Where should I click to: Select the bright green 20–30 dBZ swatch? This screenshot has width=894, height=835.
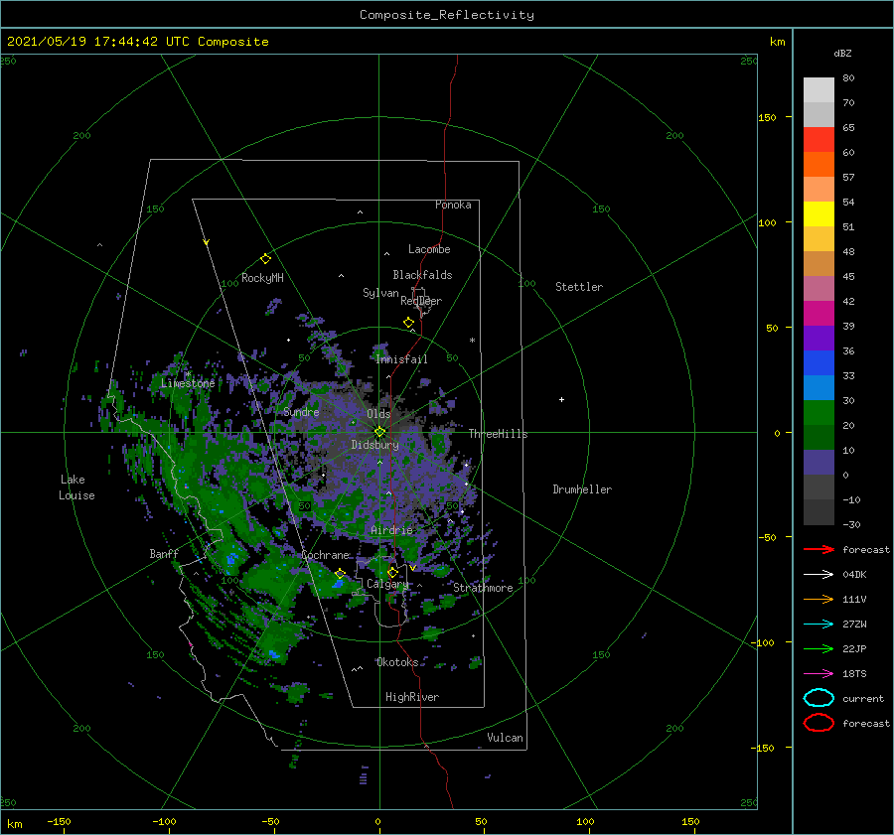(x=819, y=413)
